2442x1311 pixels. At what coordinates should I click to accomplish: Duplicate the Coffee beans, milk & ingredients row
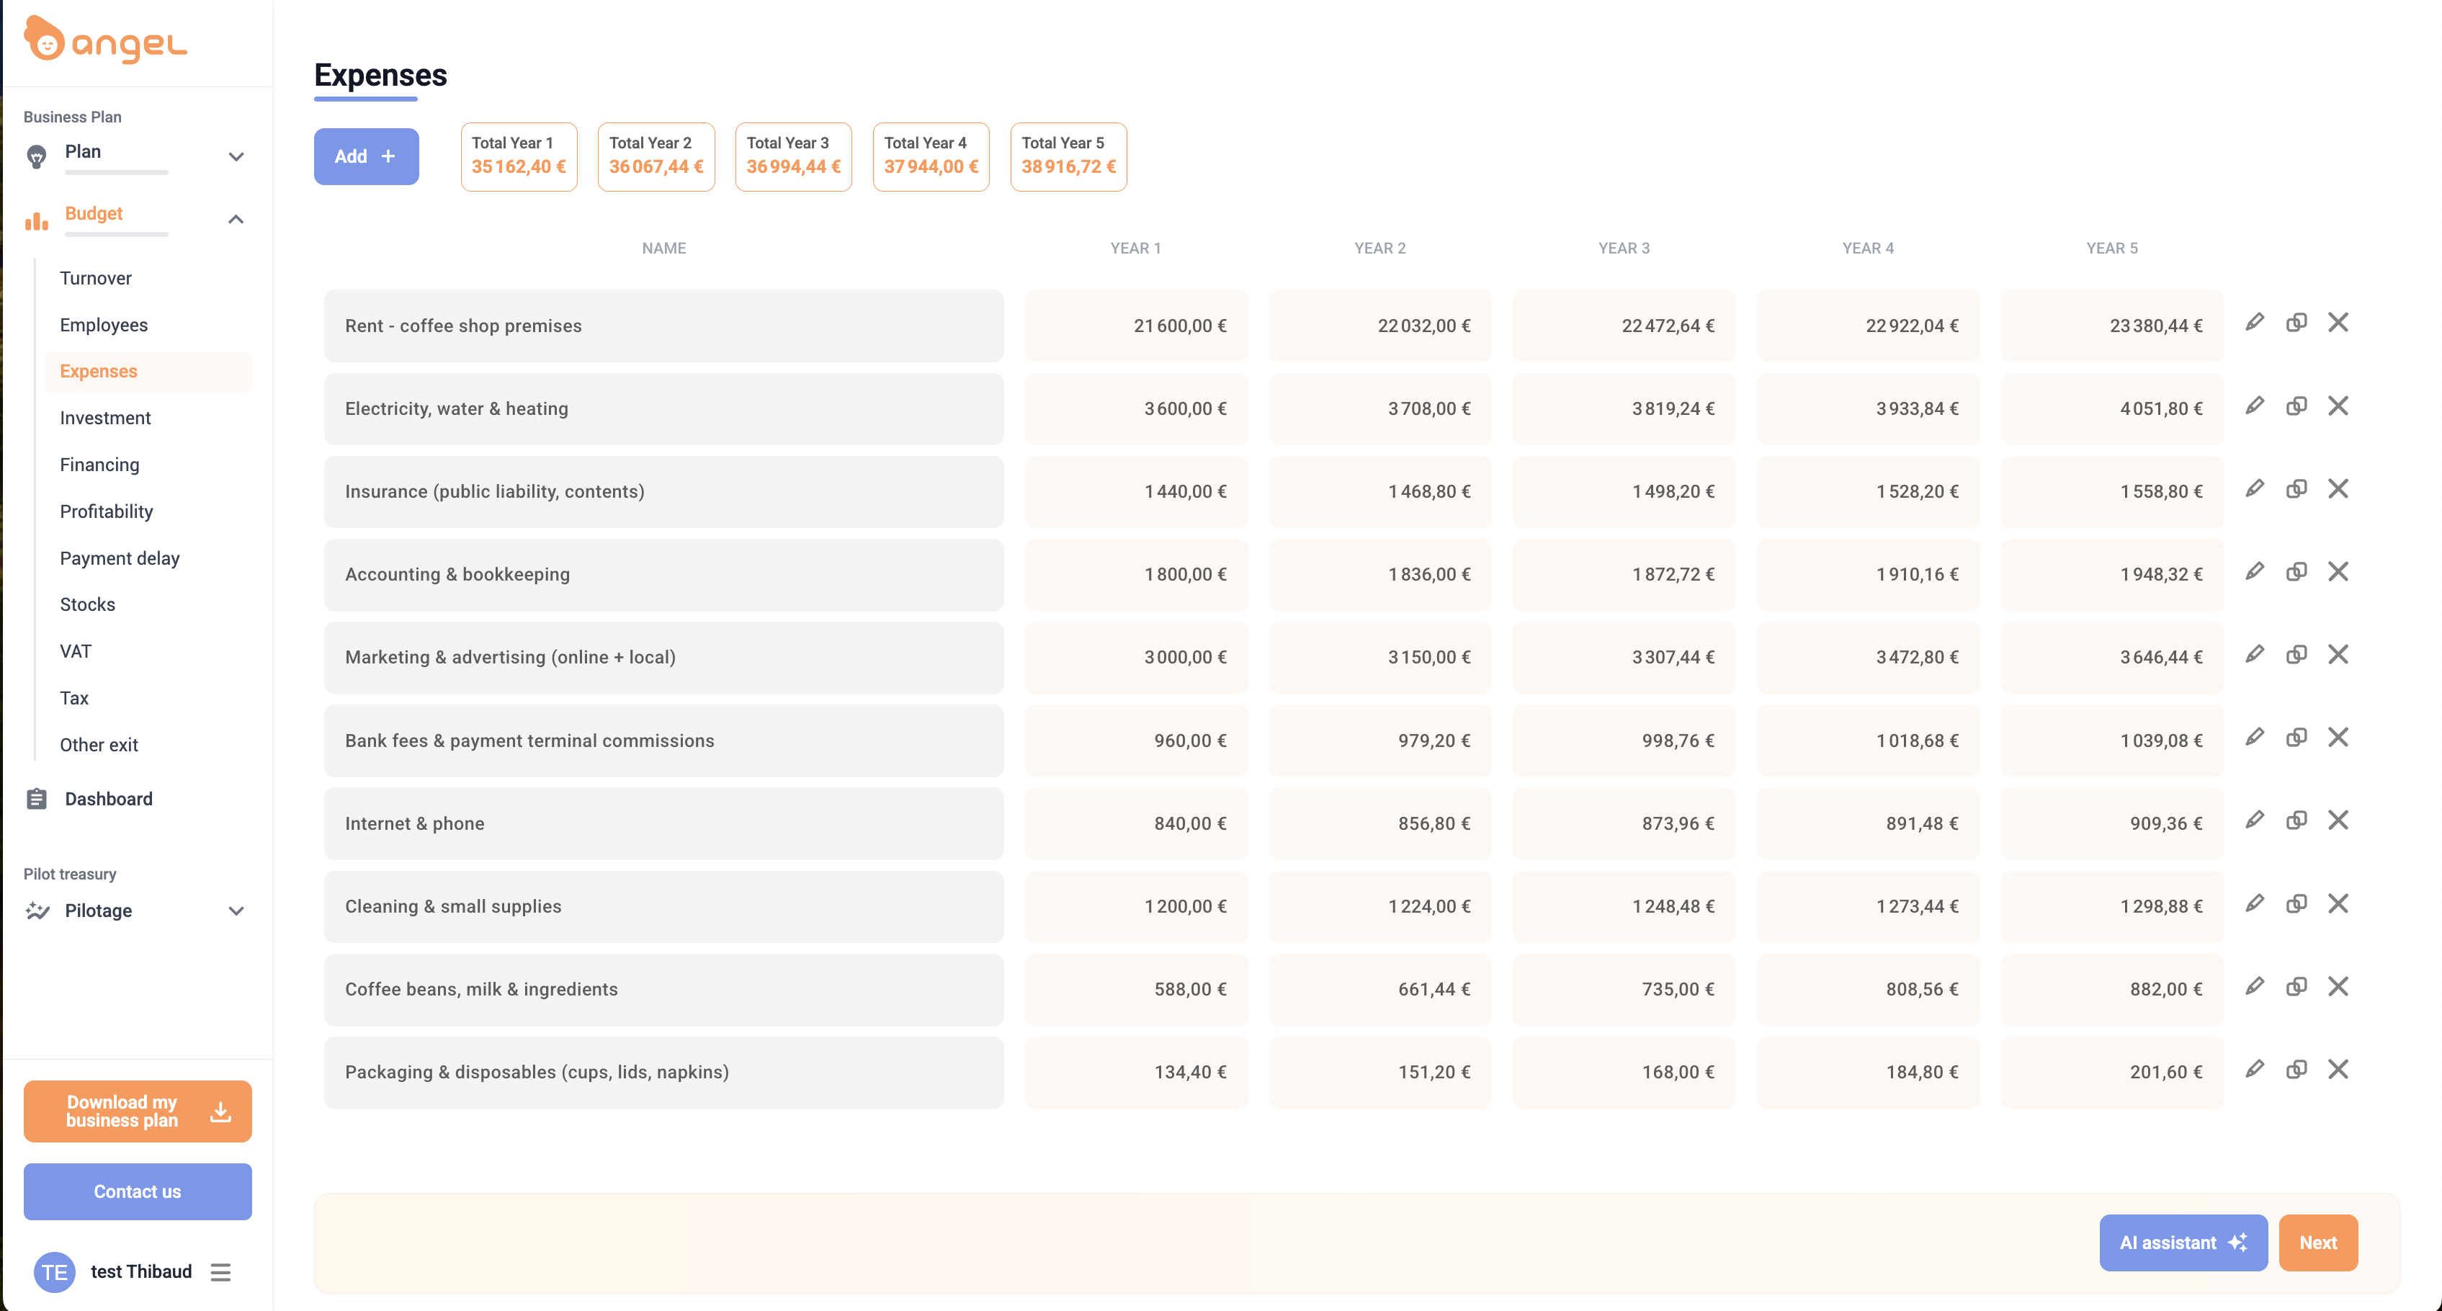tap(2297, 986)
